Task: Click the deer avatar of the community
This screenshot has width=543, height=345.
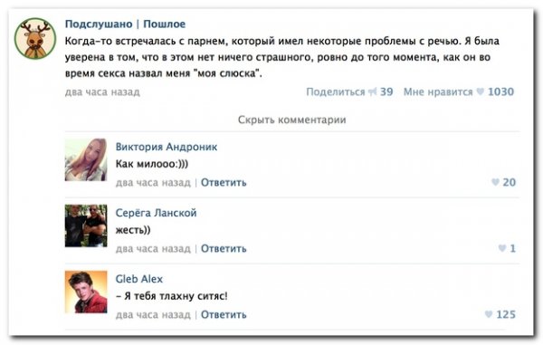Action: [35, 38]
